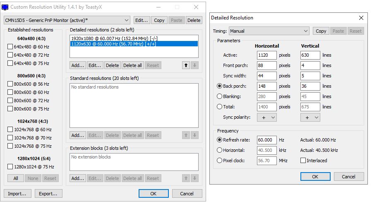Move selected detailed resolution up with arrow
This screenshot has width=372, height=204.
[x=186, y=65]
